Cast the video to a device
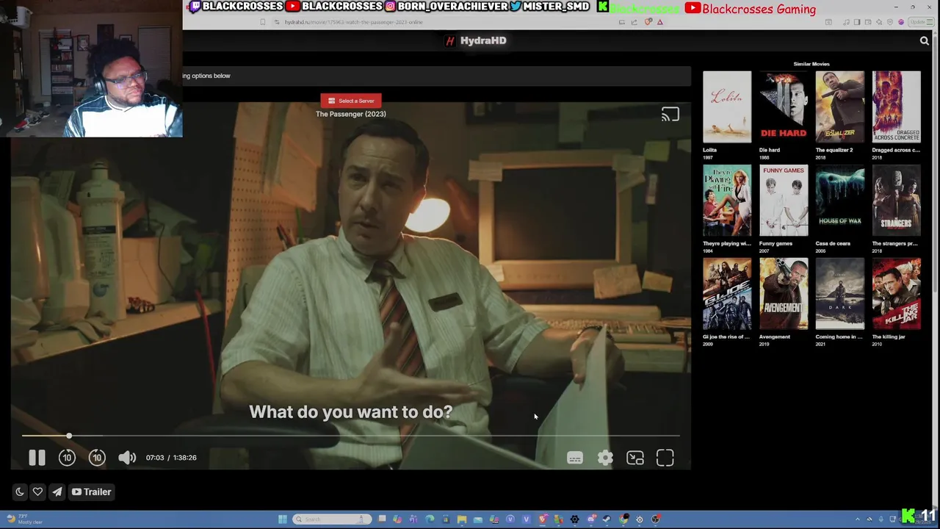The image size is (940, 529). click(670, 115)
